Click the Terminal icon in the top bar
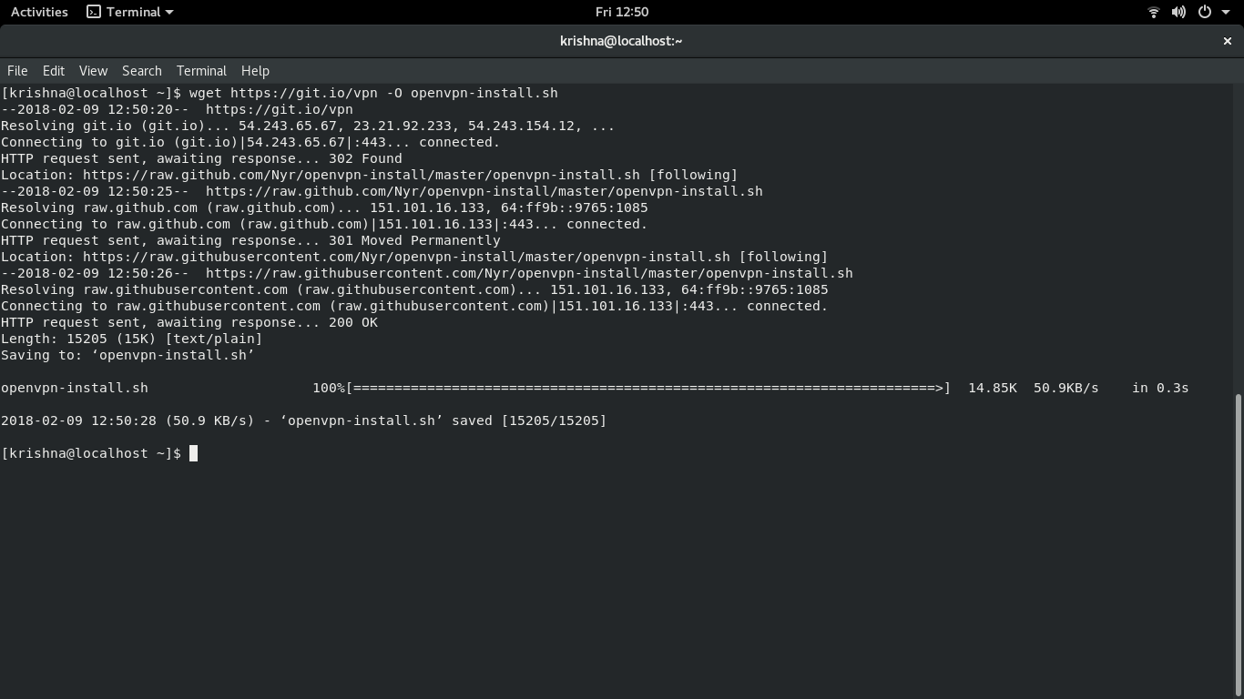Screen dimensions: 1244x699 pos(93,12)
